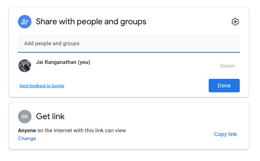This screenshot has height=161, width=260.
Task: Click the blue add-person icon
Action: pos(25,22)
